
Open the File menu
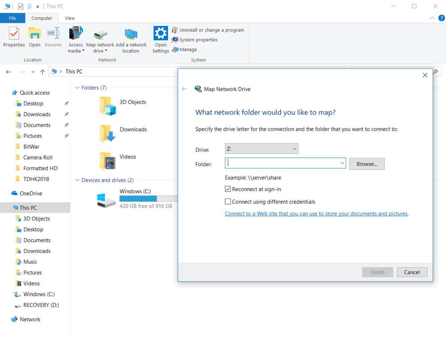[12, 18]
